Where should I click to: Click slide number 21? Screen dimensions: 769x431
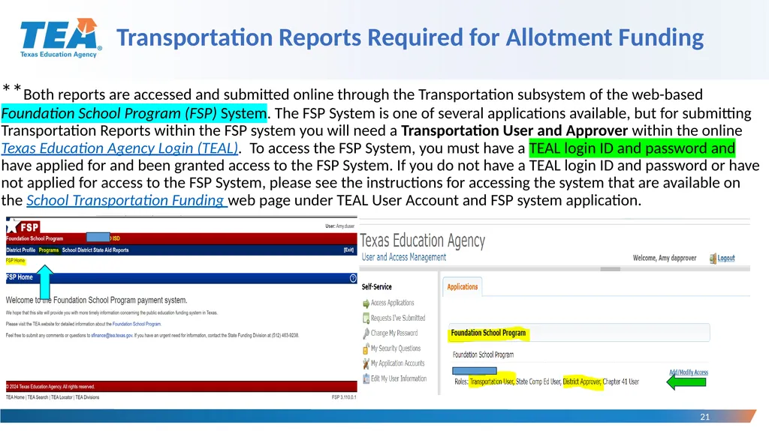click(x=704, y=417)
